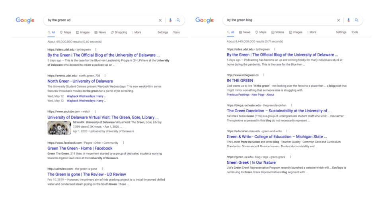
Task: Clear 'by the green ud' search query
Action: [x=160, y=20]
